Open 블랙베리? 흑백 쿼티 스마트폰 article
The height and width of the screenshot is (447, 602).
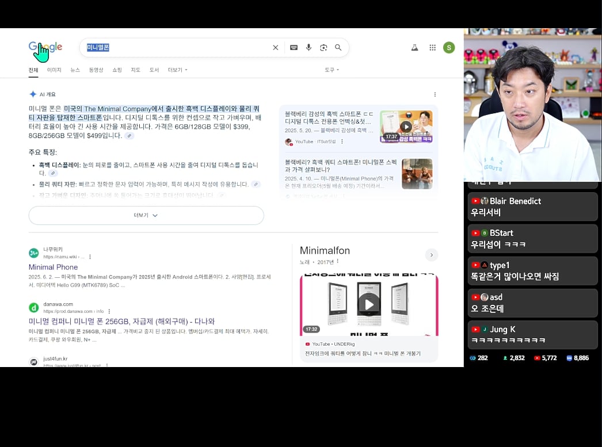341,166
